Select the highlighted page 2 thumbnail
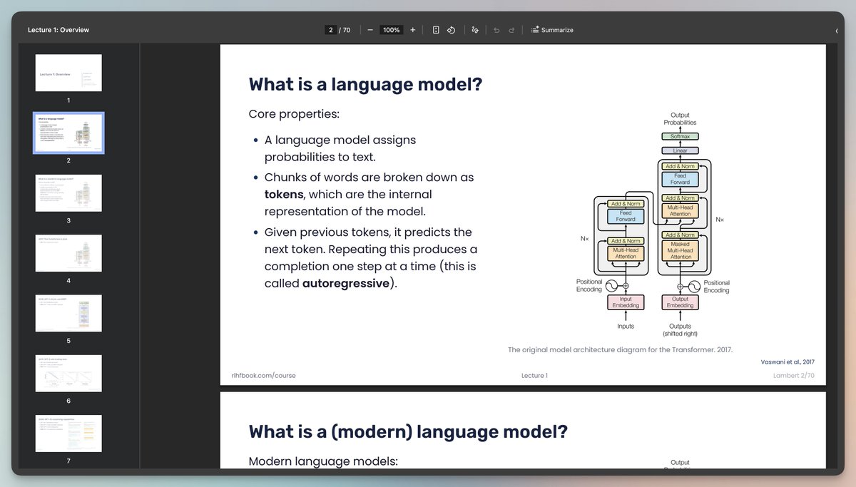 click(x=68, y=133)
